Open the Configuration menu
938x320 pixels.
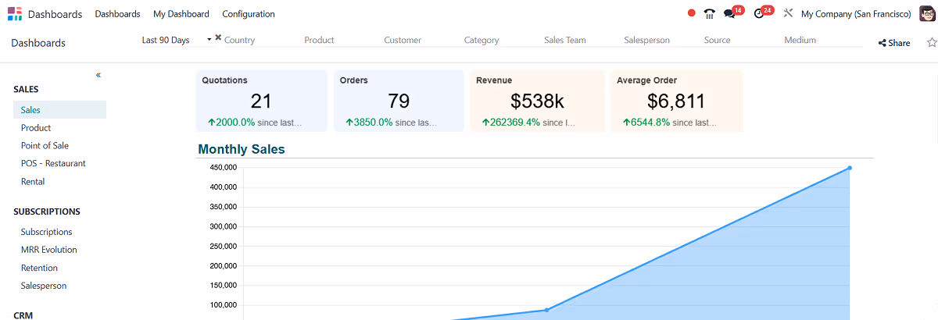click(249, 14)
